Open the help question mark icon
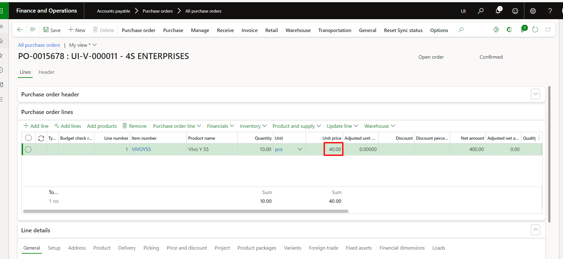The image size is (563, 259). [550, 11]
